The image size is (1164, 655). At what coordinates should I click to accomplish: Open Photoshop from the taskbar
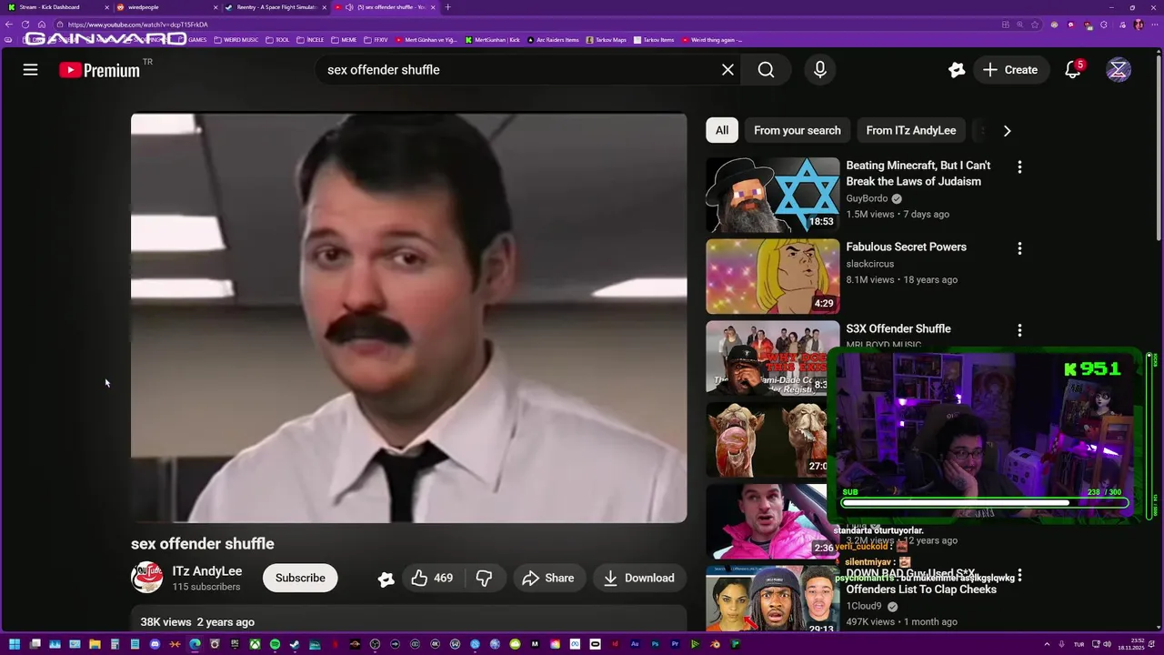655,644
